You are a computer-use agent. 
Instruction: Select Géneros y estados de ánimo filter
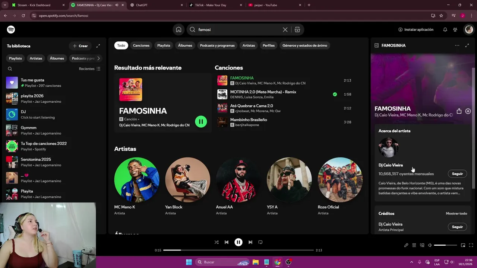[305, 45]
